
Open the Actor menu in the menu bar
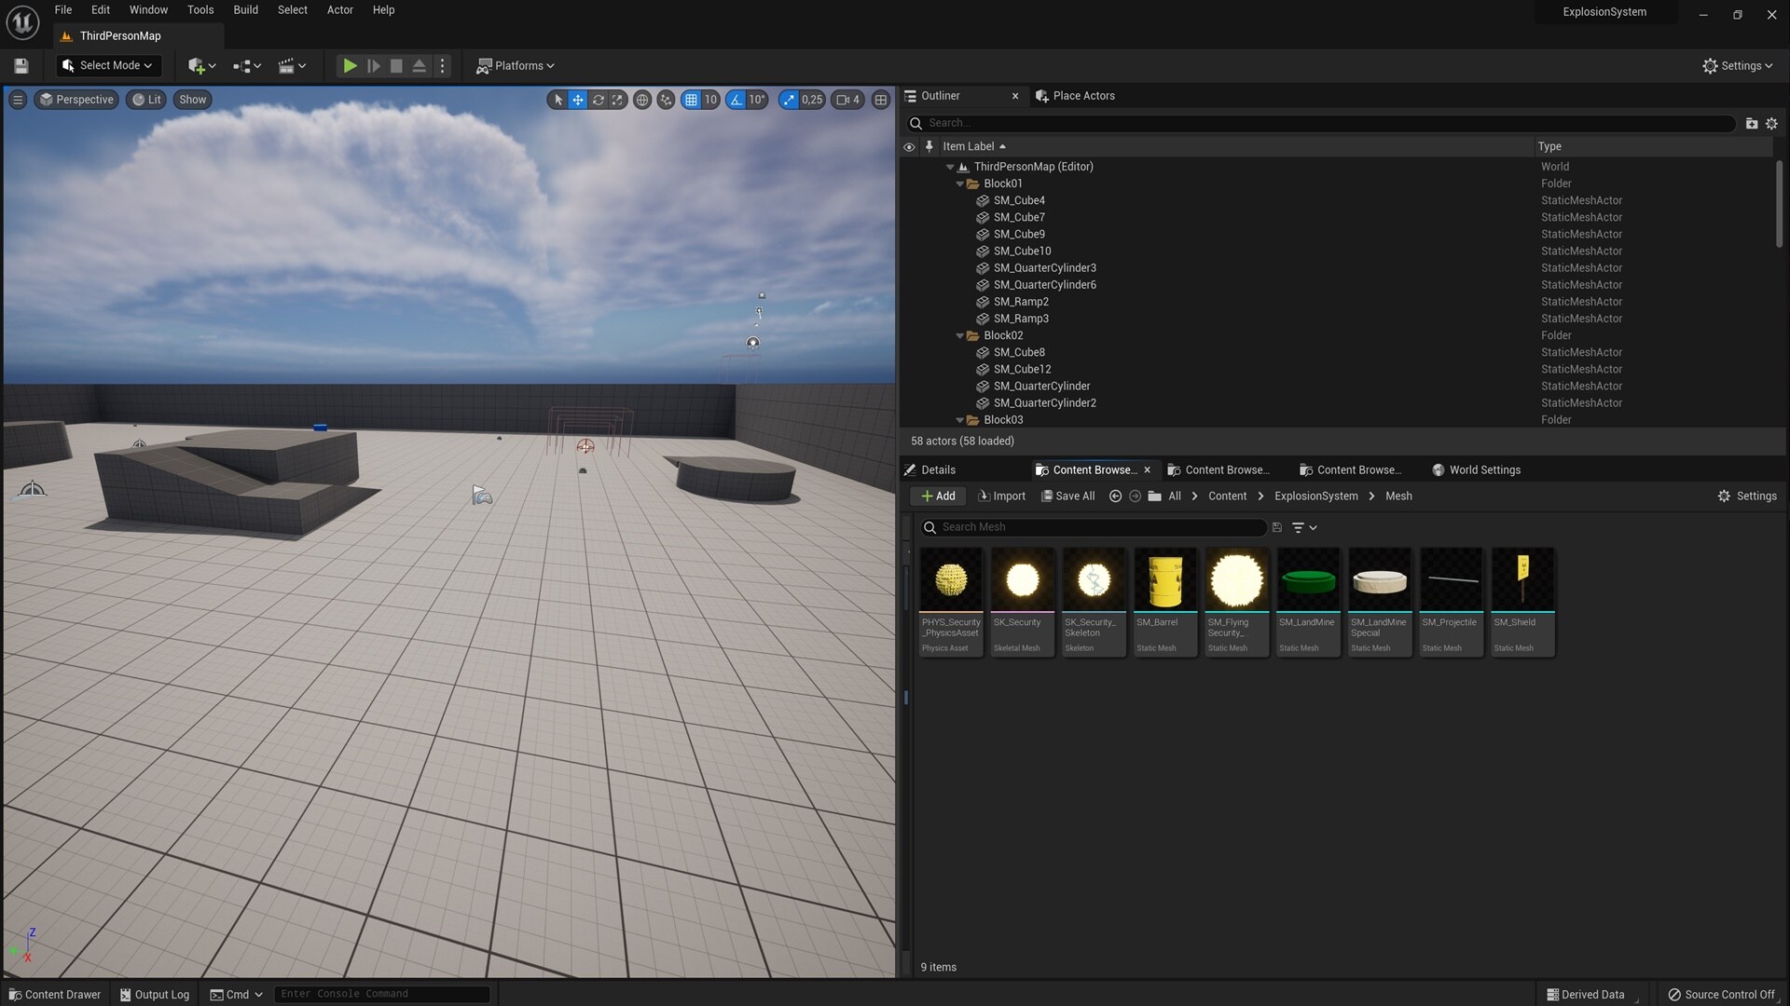coord(339,10)
